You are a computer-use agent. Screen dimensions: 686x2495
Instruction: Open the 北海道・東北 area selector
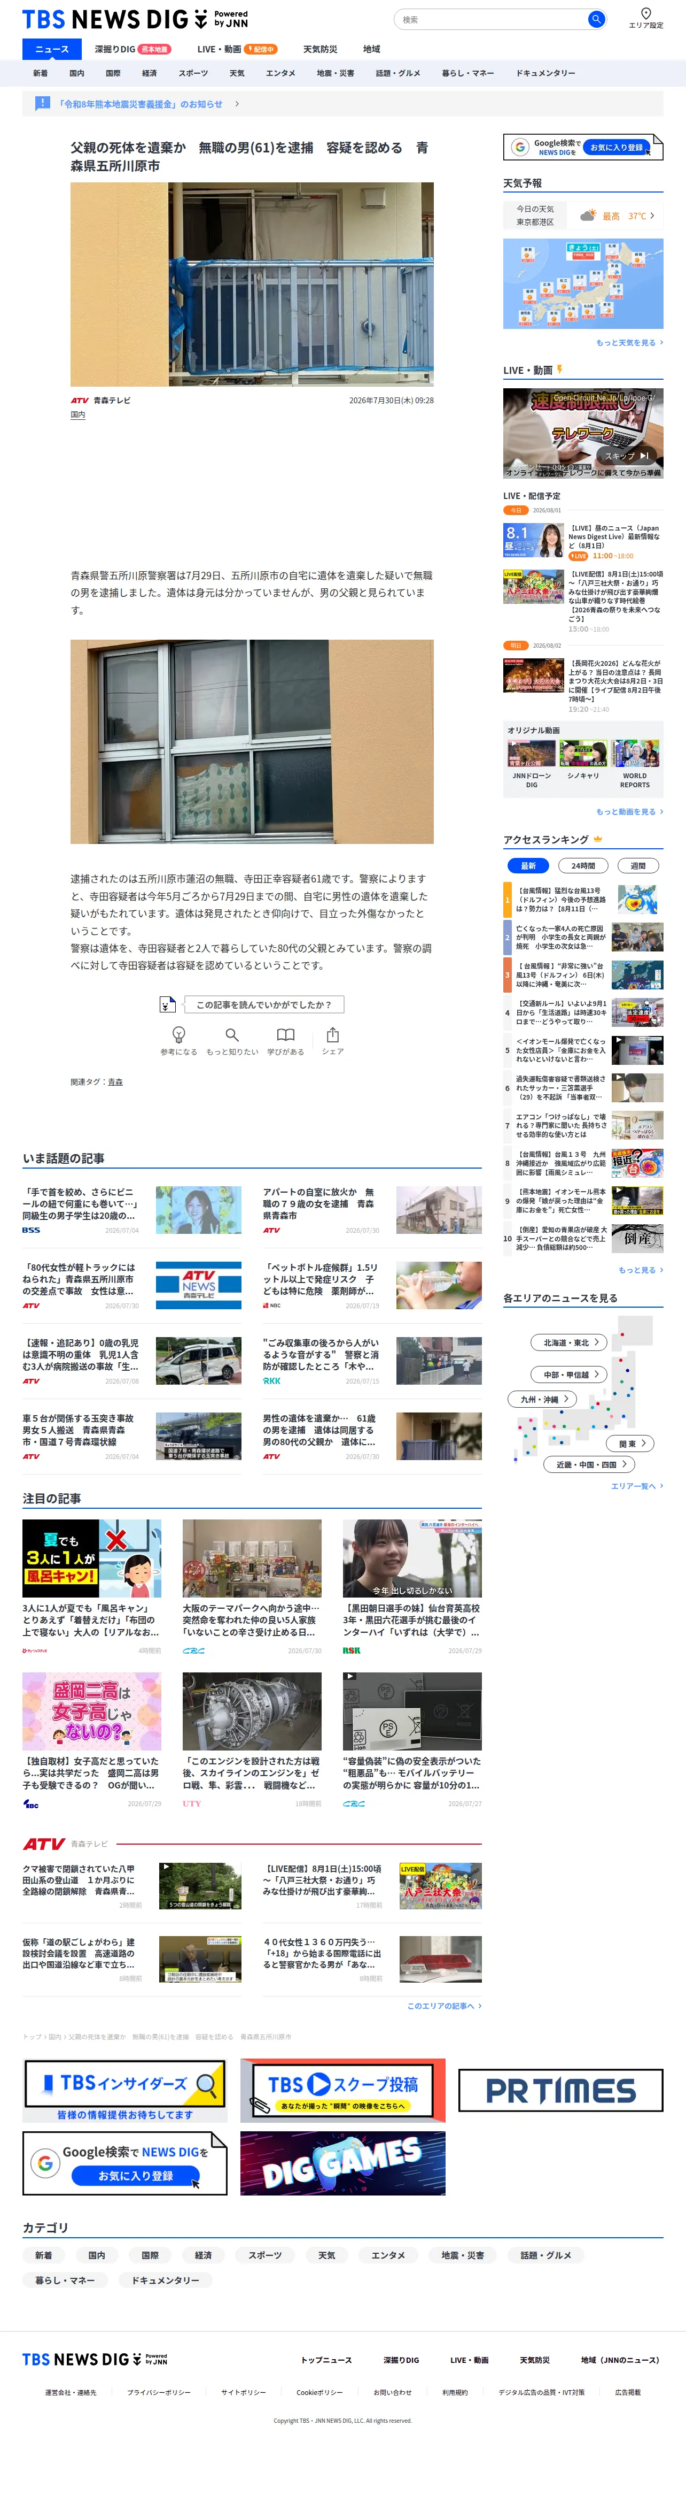coord(569,1342)
